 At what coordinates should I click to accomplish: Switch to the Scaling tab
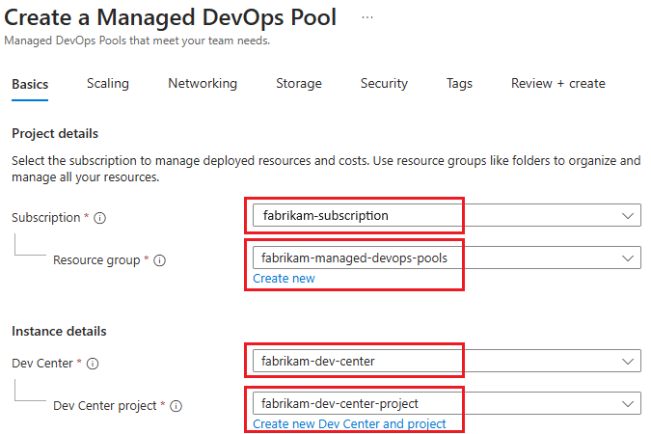pyautogui.click(x=107, y=84)
